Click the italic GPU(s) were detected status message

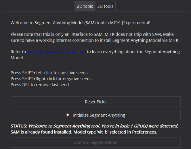(x=103, y=126)
